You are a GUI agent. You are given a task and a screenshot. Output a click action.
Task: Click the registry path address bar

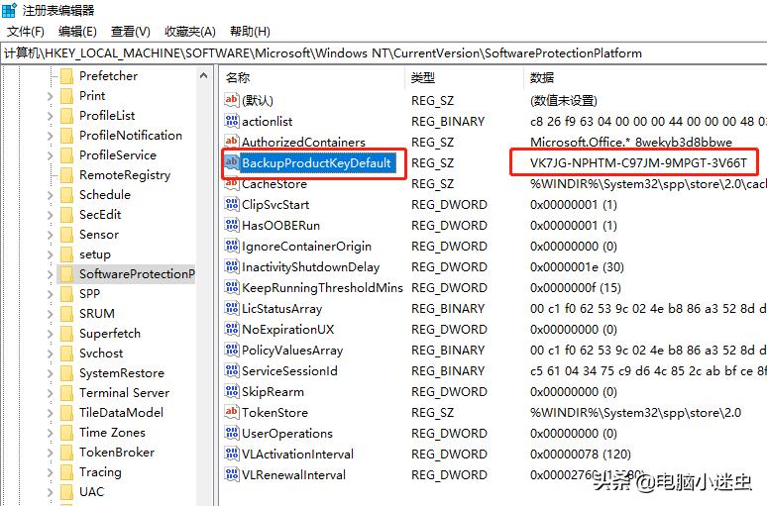tap(383, 53)
